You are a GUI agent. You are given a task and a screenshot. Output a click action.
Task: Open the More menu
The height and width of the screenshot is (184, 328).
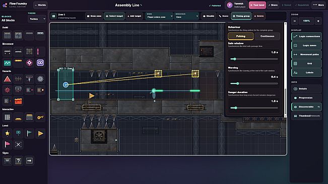pyautogui.click(x=318, y=5)
